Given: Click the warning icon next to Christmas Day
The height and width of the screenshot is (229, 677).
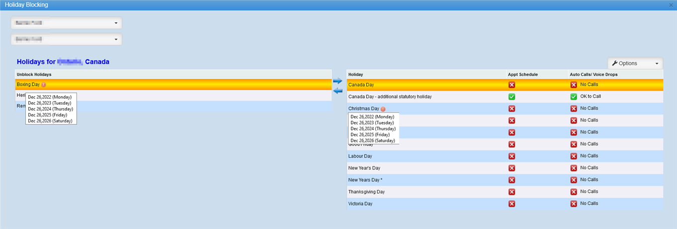Looking at the screenshot, I should (x=383, y=109).
